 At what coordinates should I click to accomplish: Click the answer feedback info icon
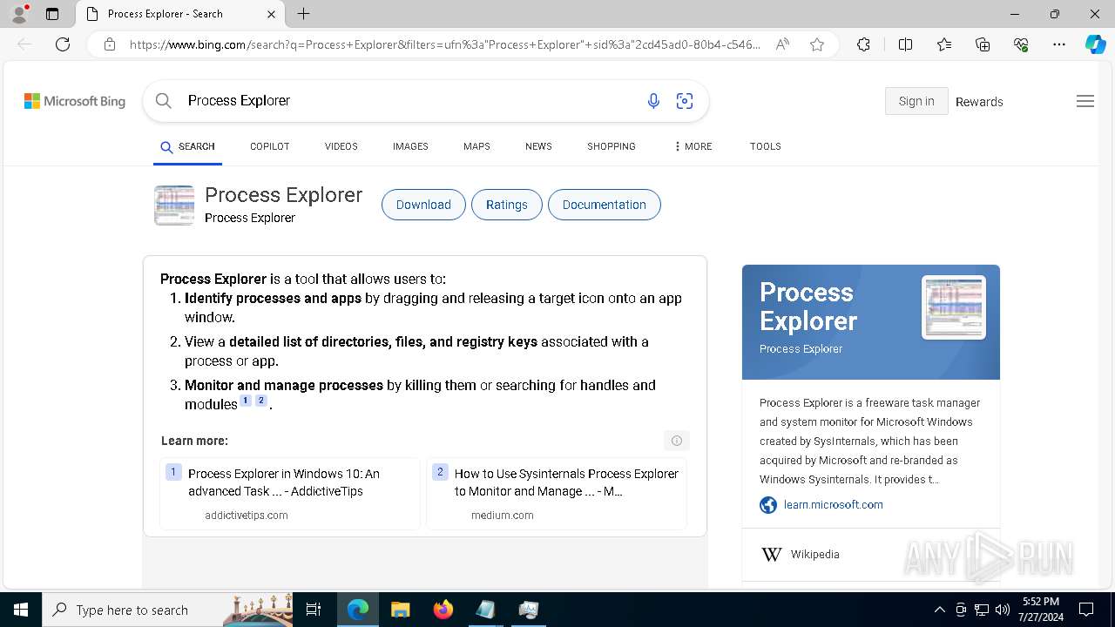[x=677, y=441]
